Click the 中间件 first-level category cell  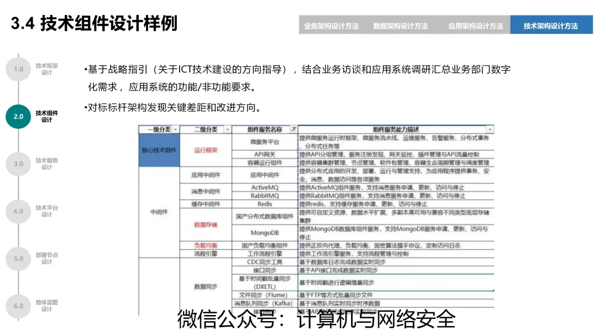click(x=159, y=212)
